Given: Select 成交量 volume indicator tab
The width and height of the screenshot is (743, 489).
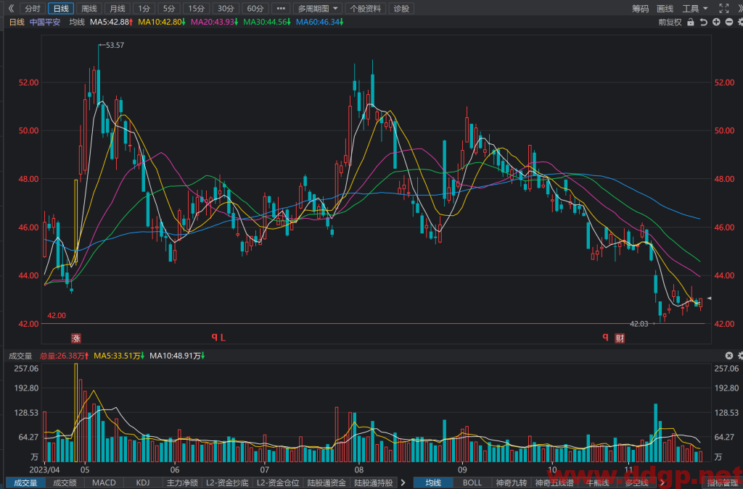Looking at the screenshot, I should tap(25, 483).
